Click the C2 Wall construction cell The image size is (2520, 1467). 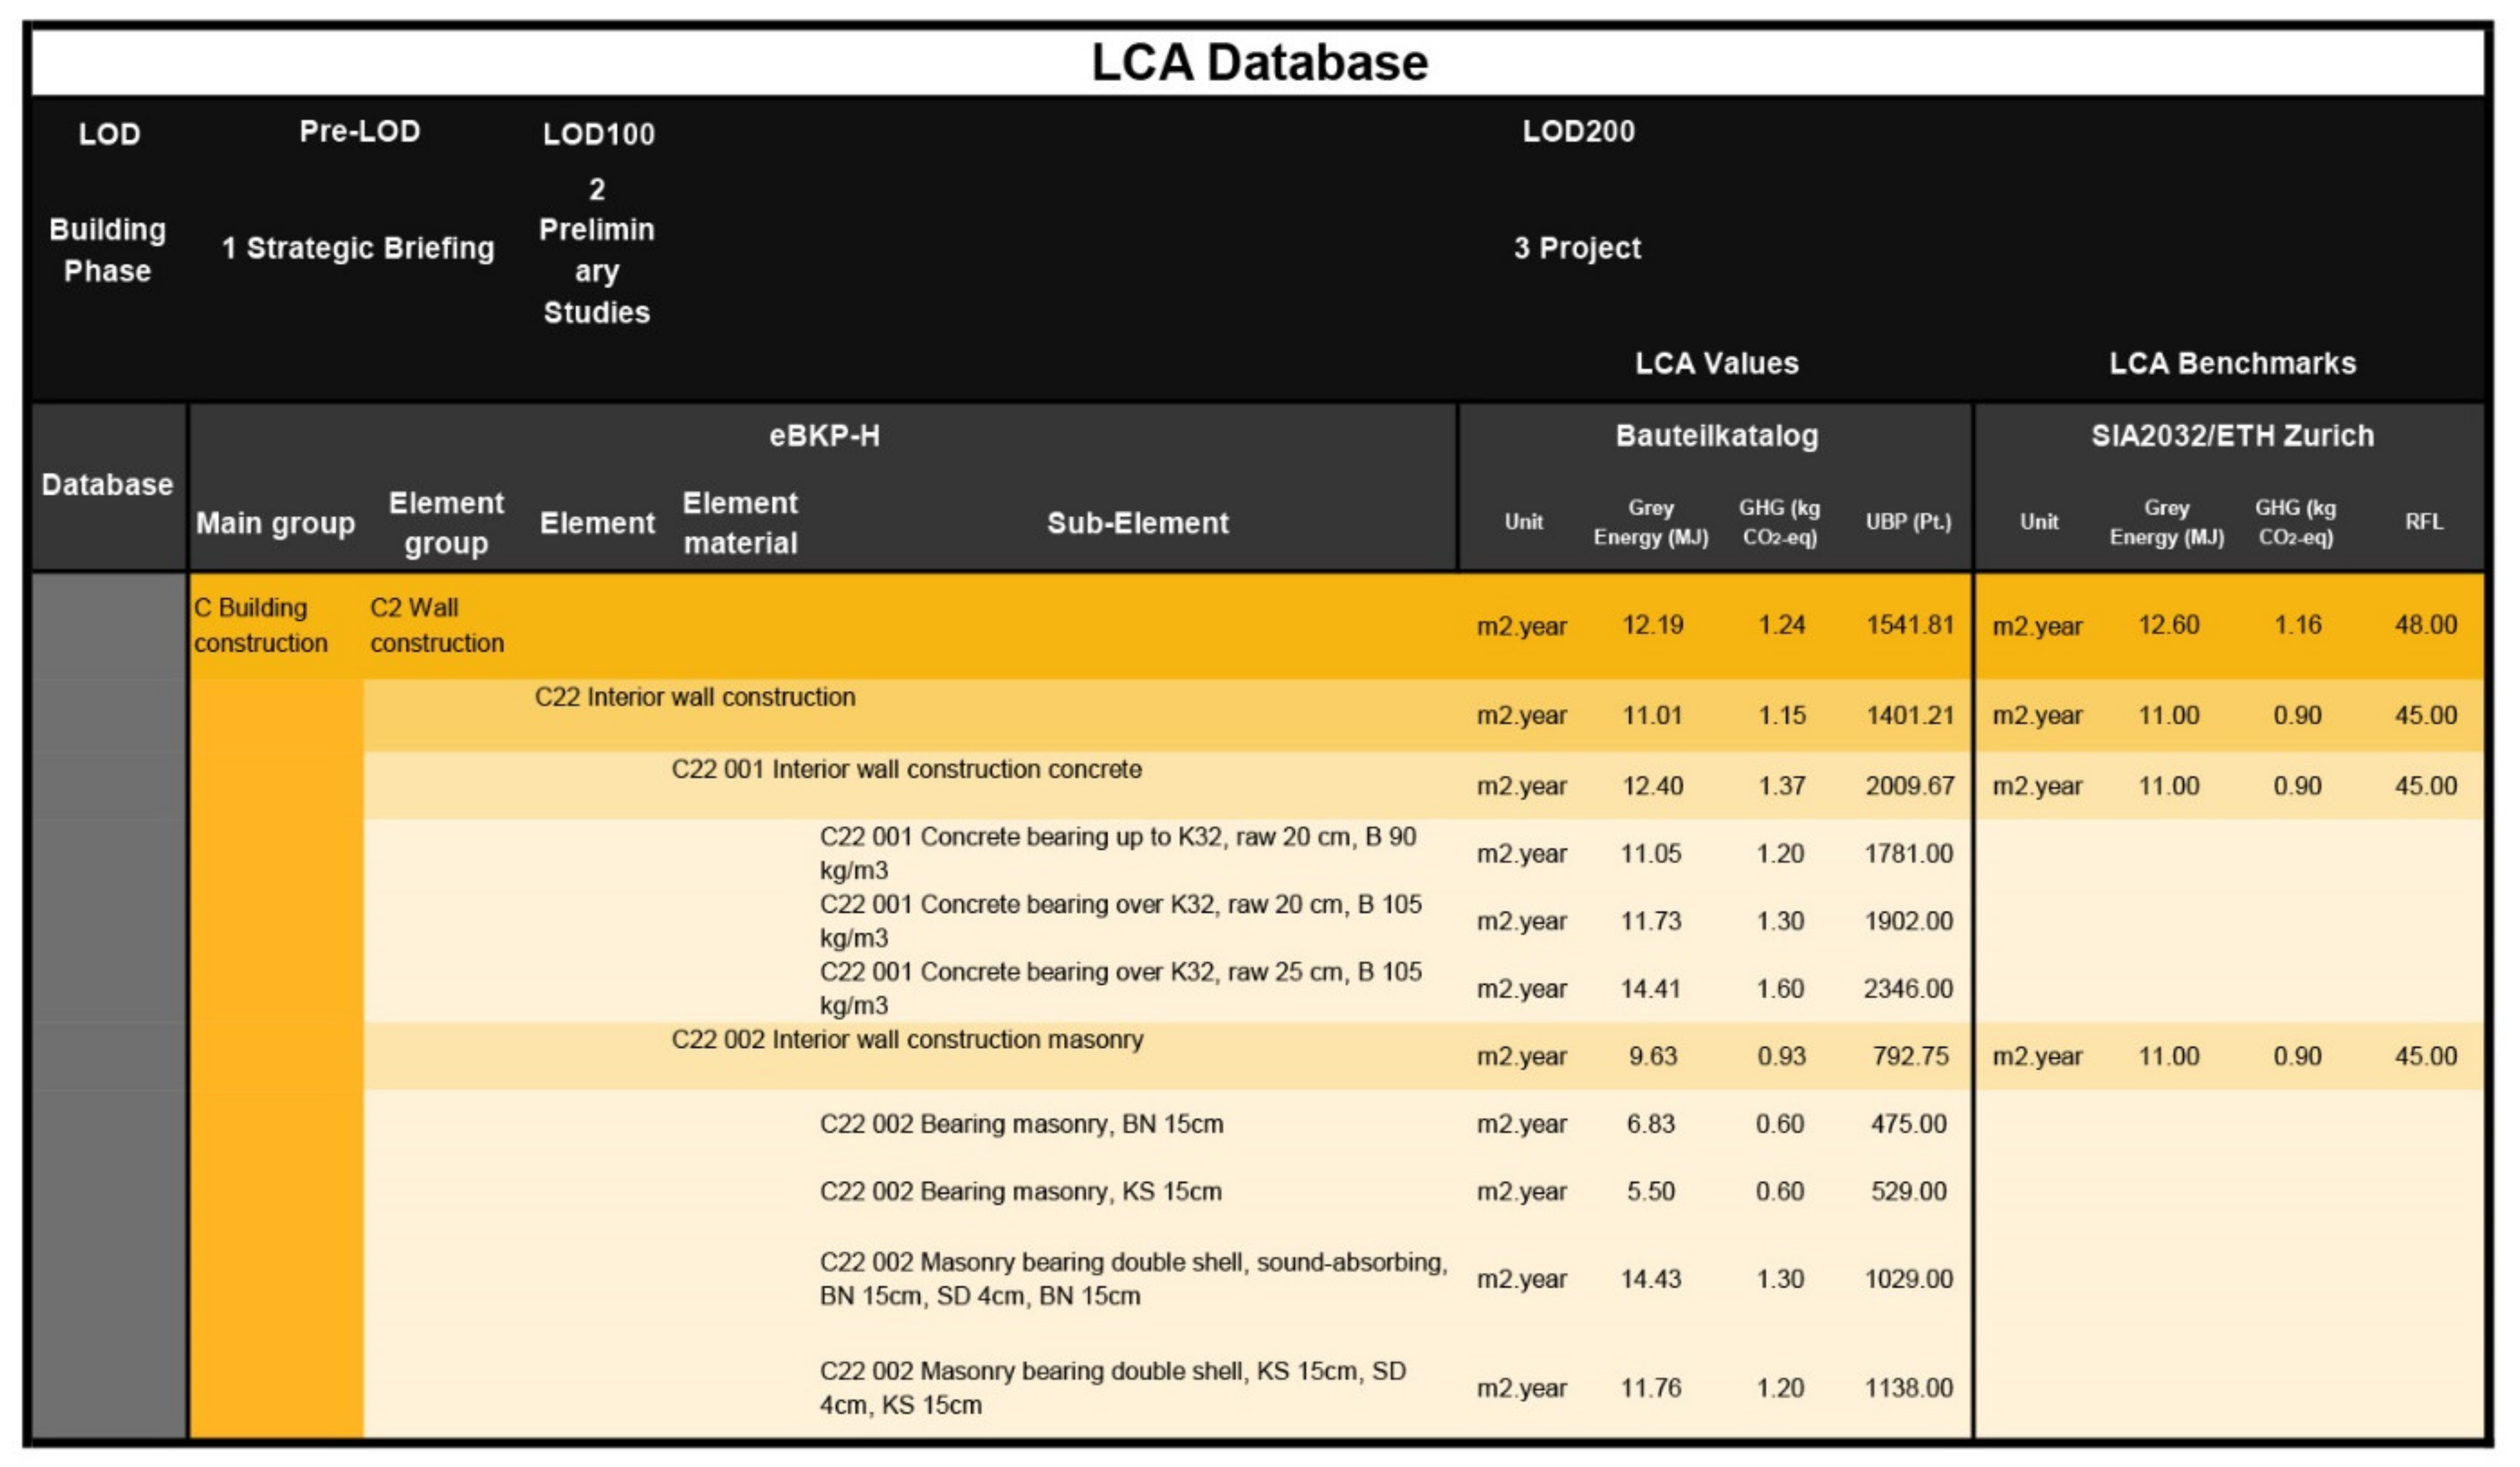436,625
